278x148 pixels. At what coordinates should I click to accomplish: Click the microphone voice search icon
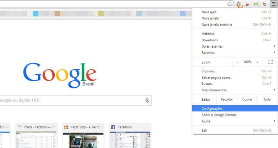point(147,100)
